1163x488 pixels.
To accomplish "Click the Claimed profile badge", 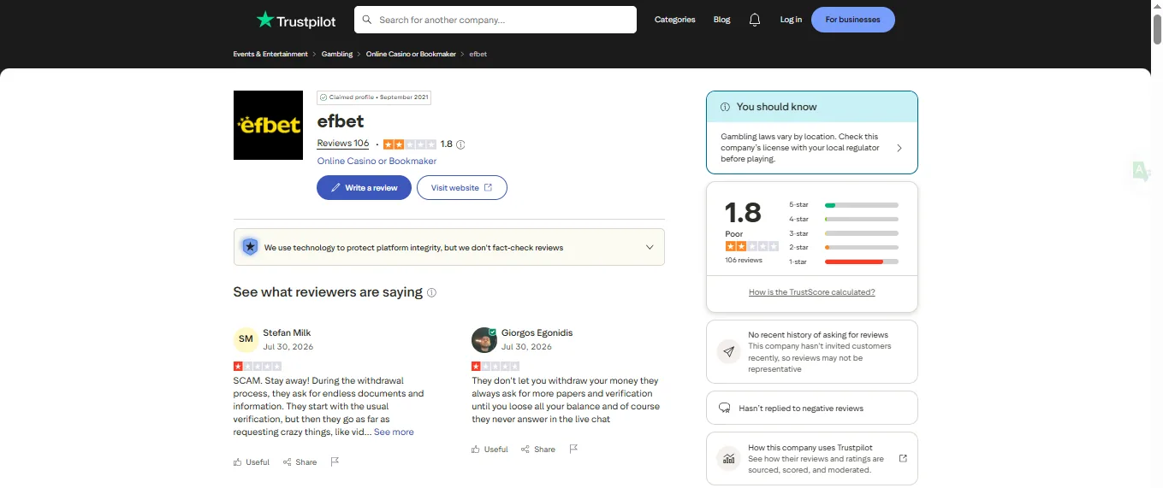I will [x=374, y=97].
